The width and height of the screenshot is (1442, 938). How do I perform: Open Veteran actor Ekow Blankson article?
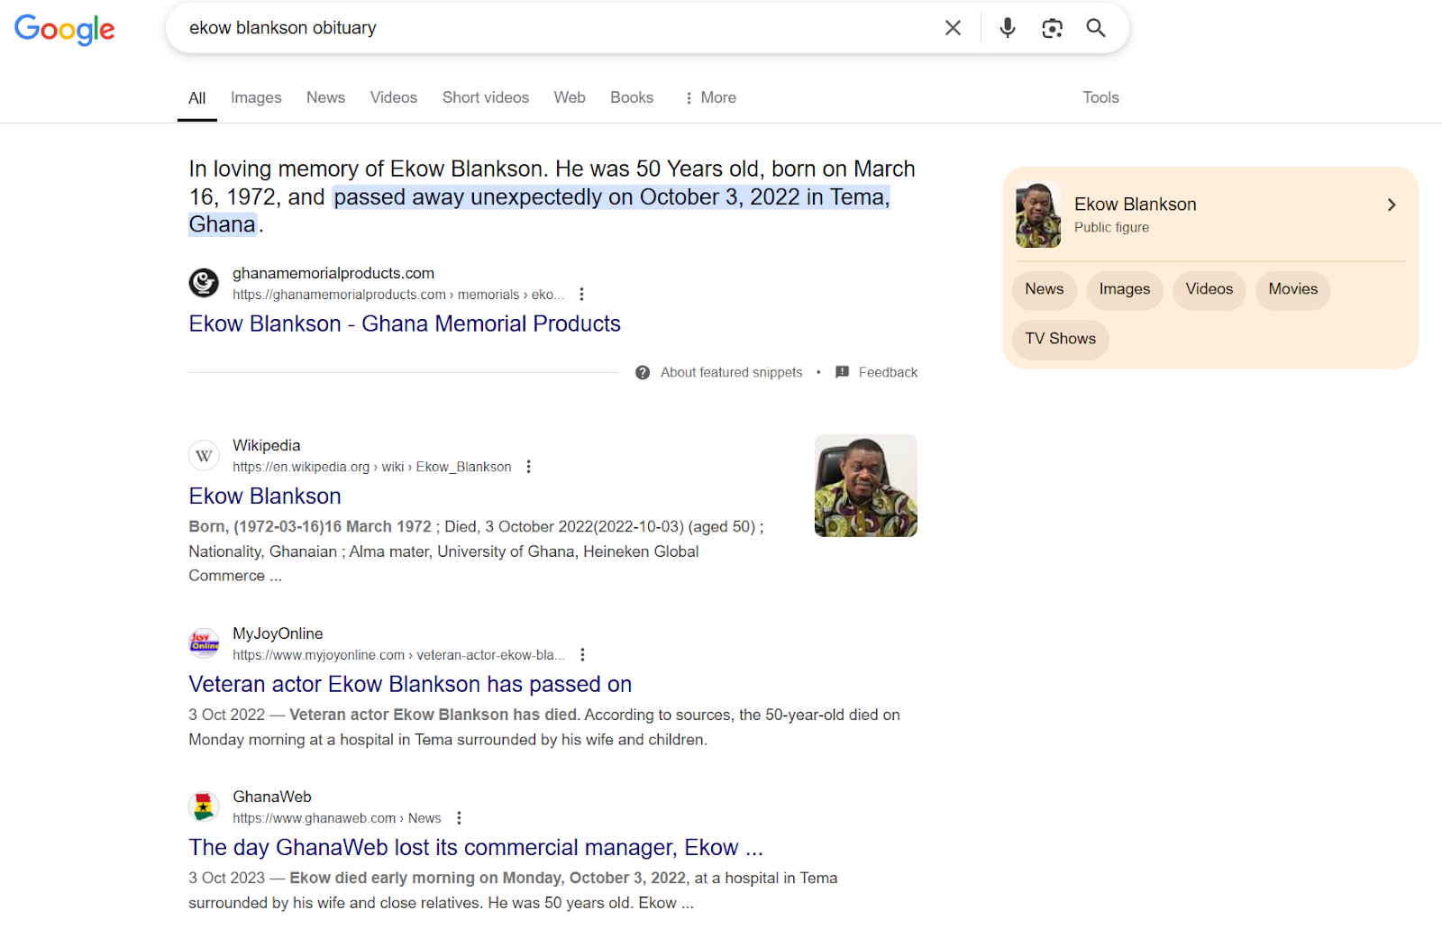(x=410, y=684)
